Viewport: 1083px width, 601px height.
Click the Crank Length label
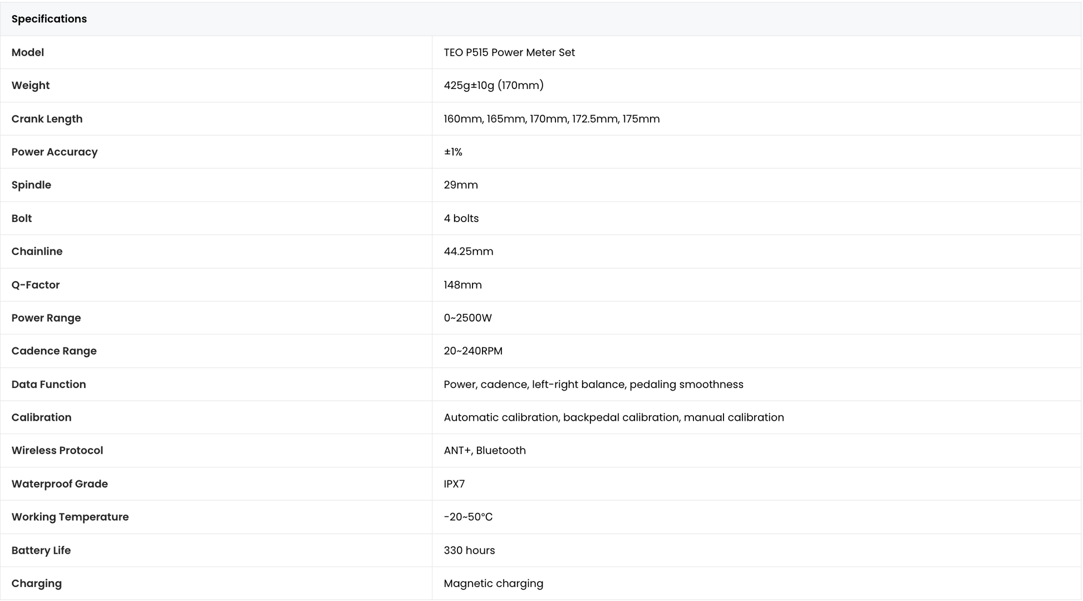[x=47, y=119]
